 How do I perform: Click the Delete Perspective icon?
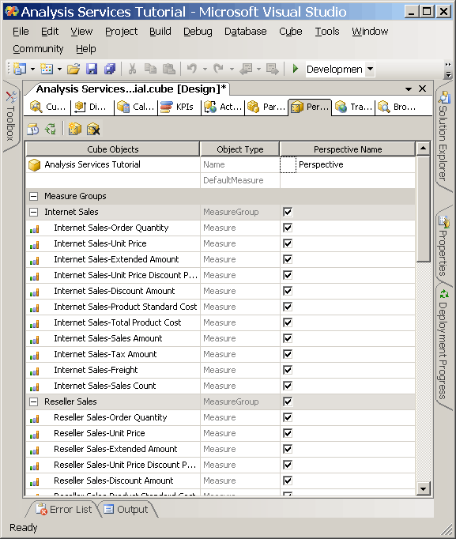(93, 130)
